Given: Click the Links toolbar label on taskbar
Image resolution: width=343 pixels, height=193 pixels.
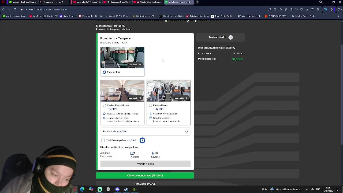Looking at the screenshot, I should point(264,190).
